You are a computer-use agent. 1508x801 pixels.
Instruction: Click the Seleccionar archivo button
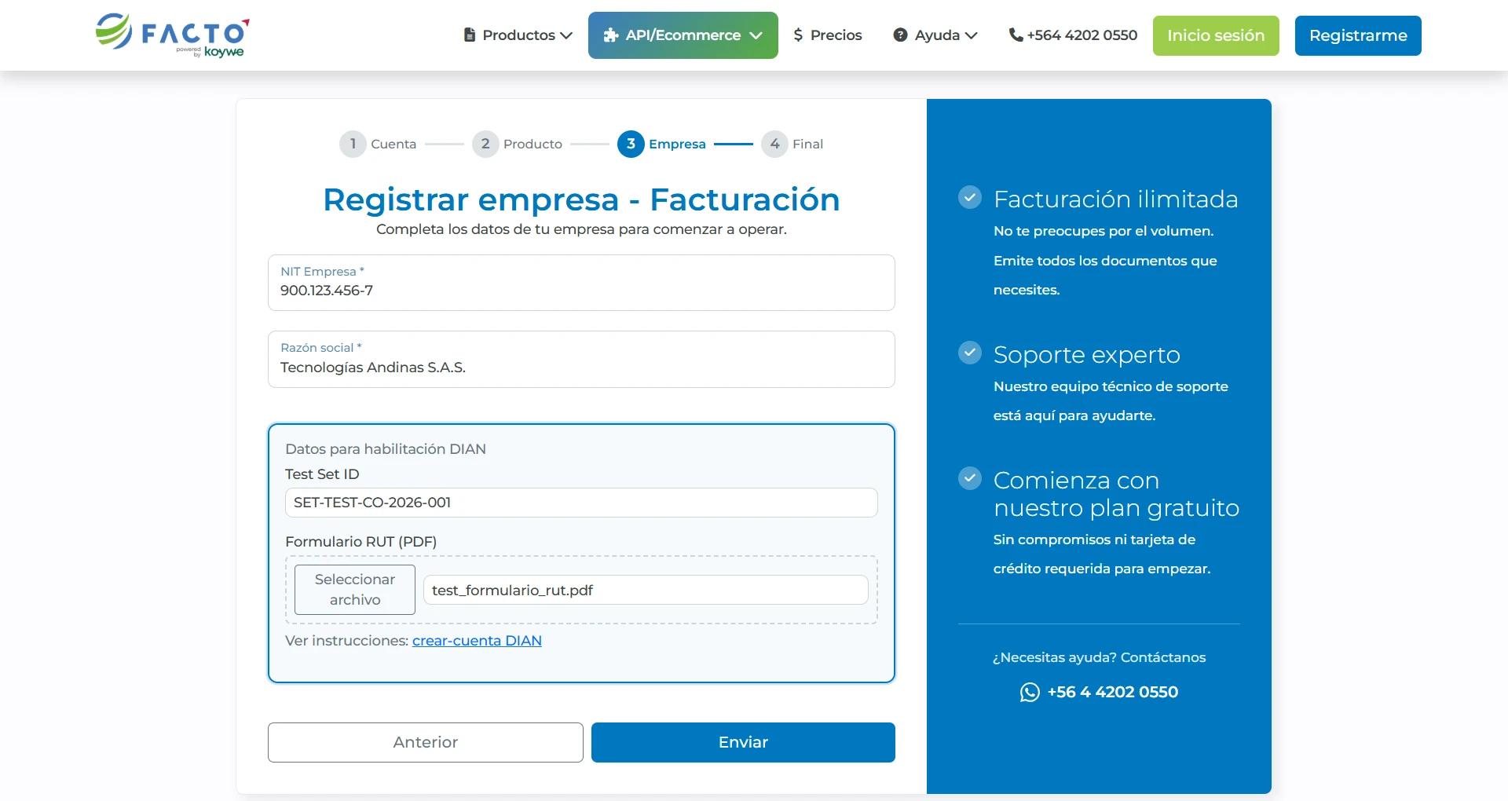pos(355,590)
